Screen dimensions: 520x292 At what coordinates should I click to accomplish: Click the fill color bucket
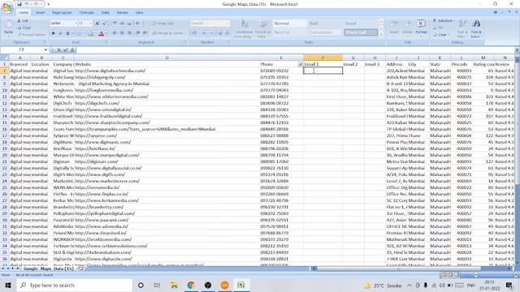[x=90, y=33]
